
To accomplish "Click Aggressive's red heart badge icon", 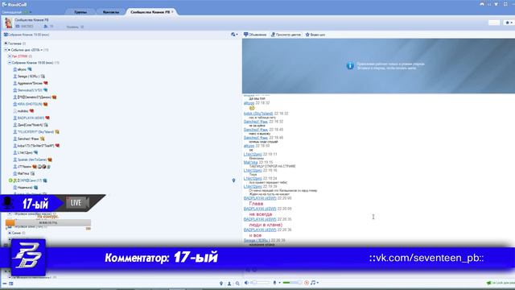I will 46,83.
